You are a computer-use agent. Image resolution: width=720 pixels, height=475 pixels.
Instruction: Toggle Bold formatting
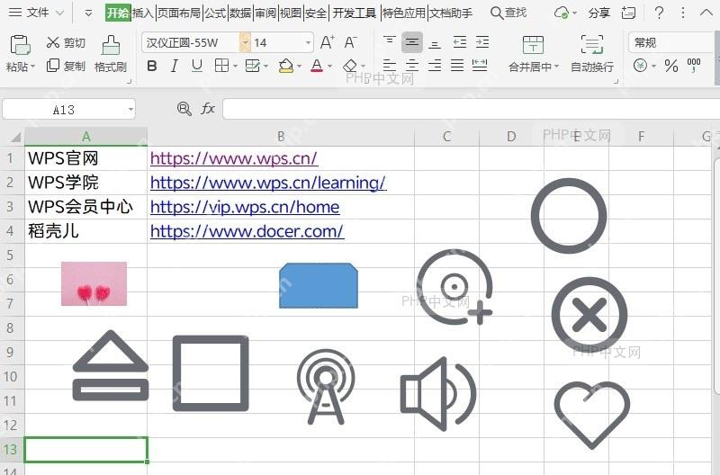(151, 66)
